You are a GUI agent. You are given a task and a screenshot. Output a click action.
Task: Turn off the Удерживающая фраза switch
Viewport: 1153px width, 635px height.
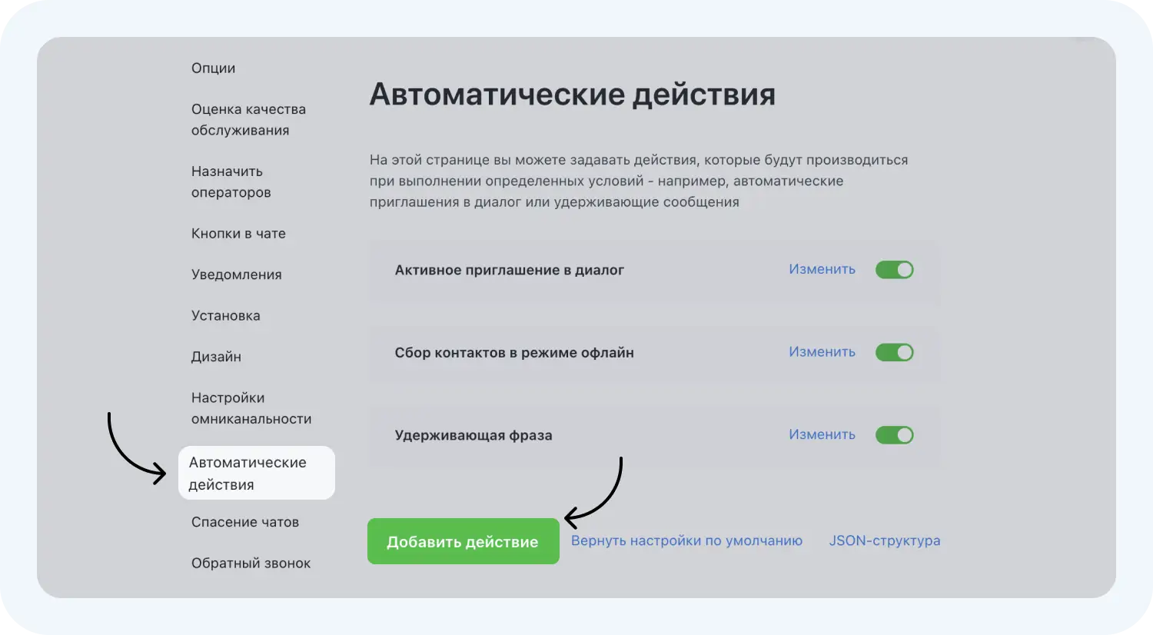[x=894, y=434]
